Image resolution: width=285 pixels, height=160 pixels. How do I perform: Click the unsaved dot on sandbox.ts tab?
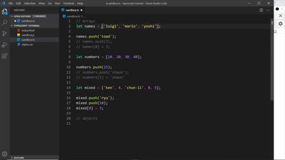[81, 10]
